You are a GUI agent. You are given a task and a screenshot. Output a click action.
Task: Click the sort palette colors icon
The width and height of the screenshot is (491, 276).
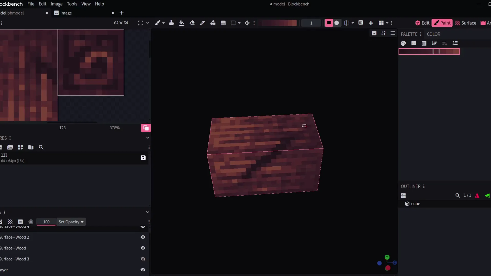click(x=434, y=43)
